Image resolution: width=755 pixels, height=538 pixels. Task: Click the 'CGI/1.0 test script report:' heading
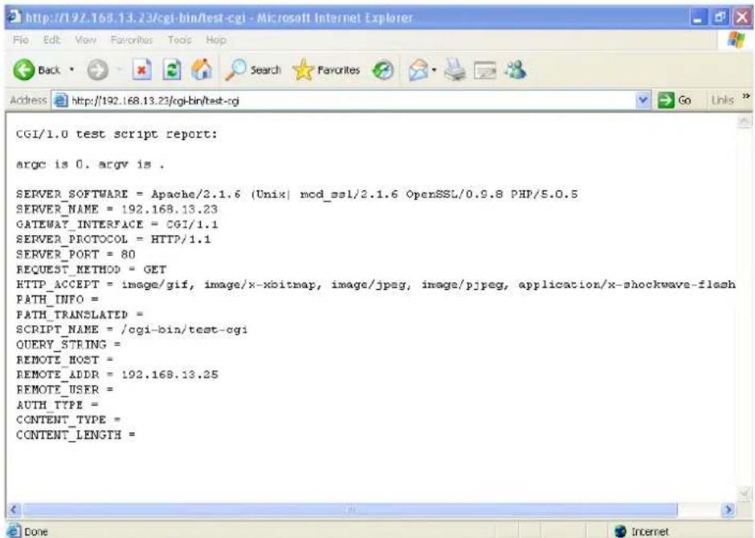pyautogui.click(x=116, y=134)
